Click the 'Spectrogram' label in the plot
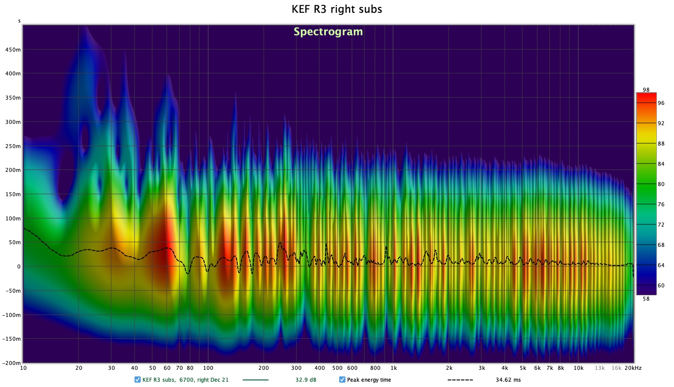This screenshot has height=387, width=674. (x=328, y=32)
